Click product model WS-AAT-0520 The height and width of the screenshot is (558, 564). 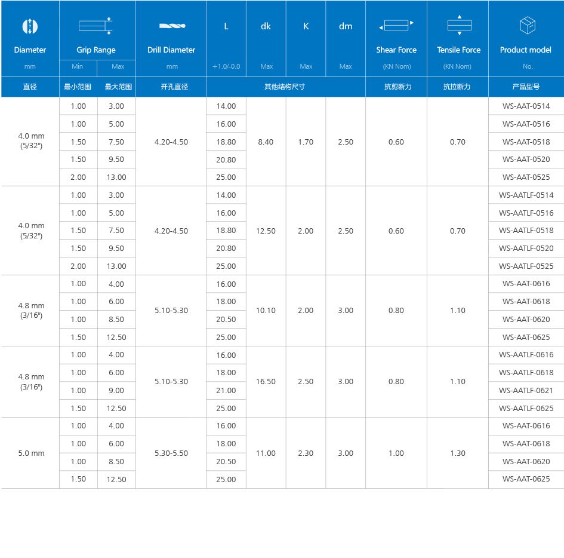[x=526, y=160]
